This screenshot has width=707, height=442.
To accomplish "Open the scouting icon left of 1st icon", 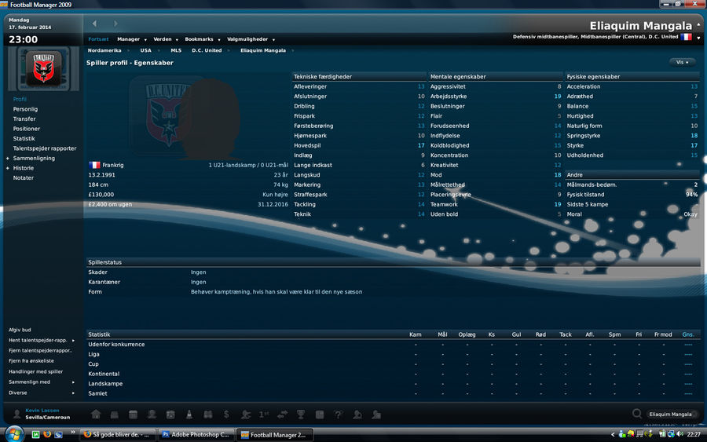I will click(x=245, y=415).
